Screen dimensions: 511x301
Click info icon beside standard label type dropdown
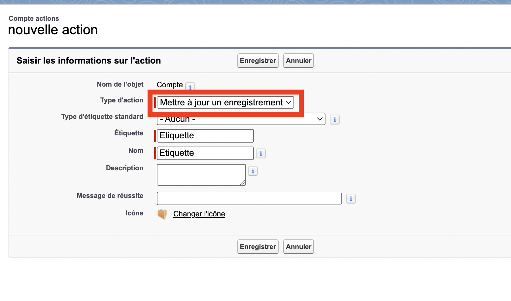pyautogui.click(x=335, y=120)
